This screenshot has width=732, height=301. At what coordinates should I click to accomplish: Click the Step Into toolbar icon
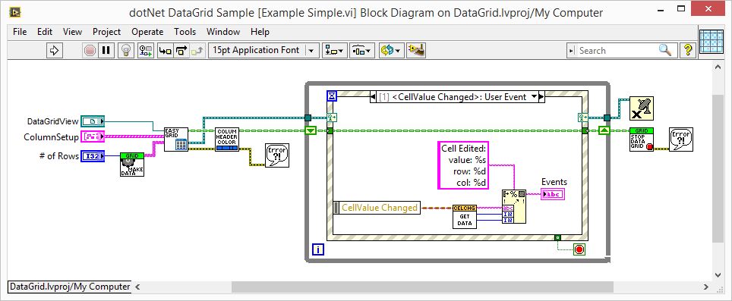tap(166, 50)
